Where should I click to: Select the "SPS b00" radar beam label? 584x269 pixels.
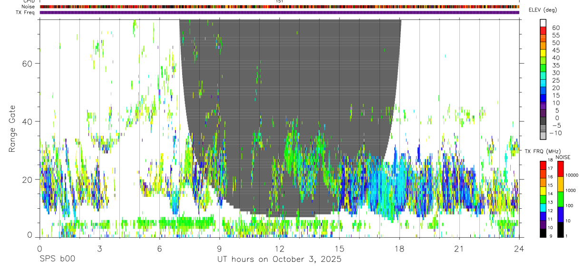tap(57, 260)
